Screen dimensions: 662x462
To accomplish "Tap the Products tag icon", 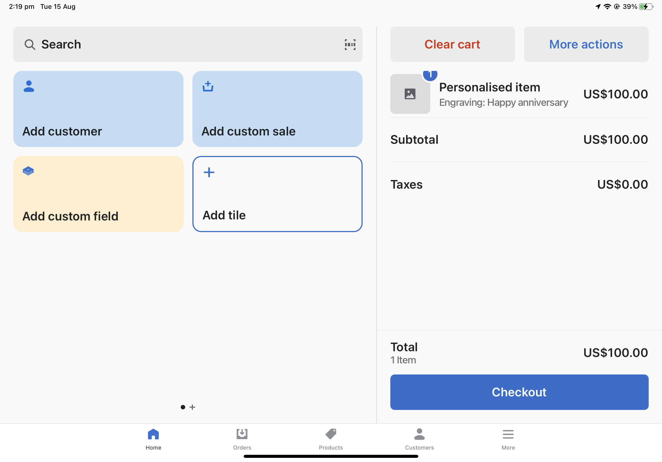I will (x=330, y=433).
